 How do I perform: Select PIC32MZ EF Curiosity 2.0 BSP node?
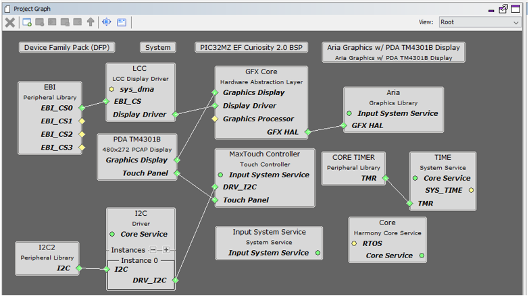[251, 47]
